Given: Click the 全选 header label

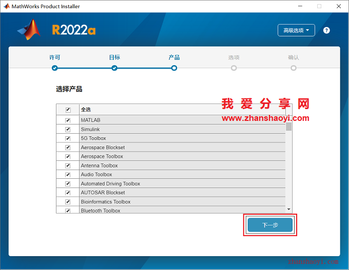Looking at the screenshot, I should (x=86, y=109).
